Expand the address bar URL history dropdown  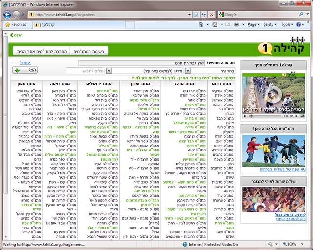click(x=189, y=15)
